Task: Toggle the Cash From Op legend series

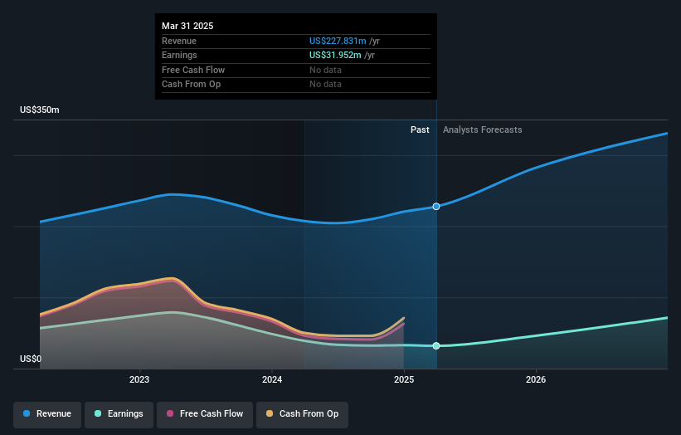Action: click(x=302, y=414)
